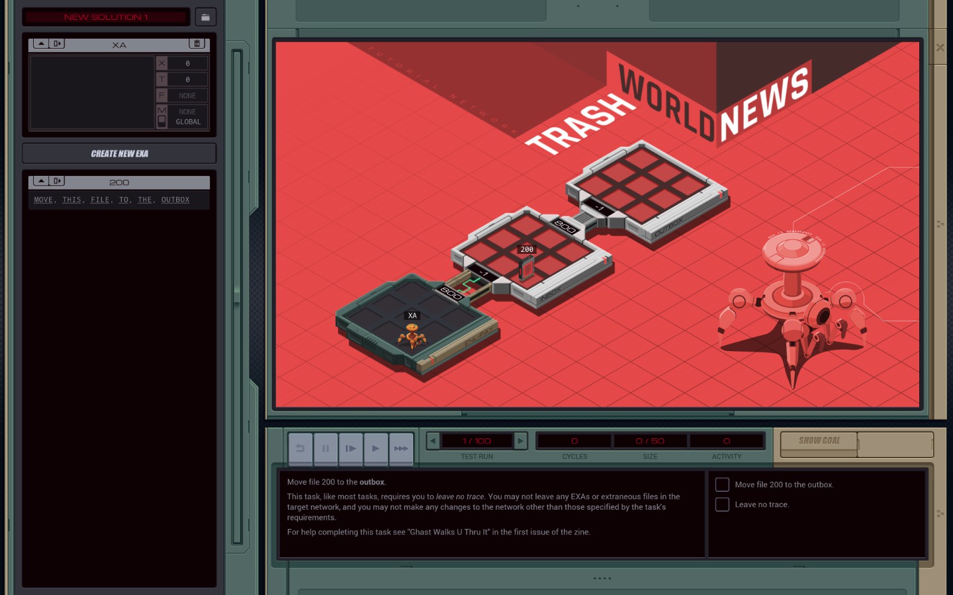Viewport: 953px width, 595px height.
Task: Go to previous test run
Action: (433, 441)
